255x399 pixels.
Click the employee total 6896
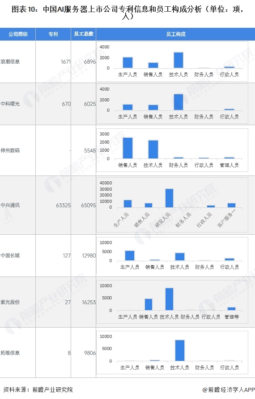90,61
